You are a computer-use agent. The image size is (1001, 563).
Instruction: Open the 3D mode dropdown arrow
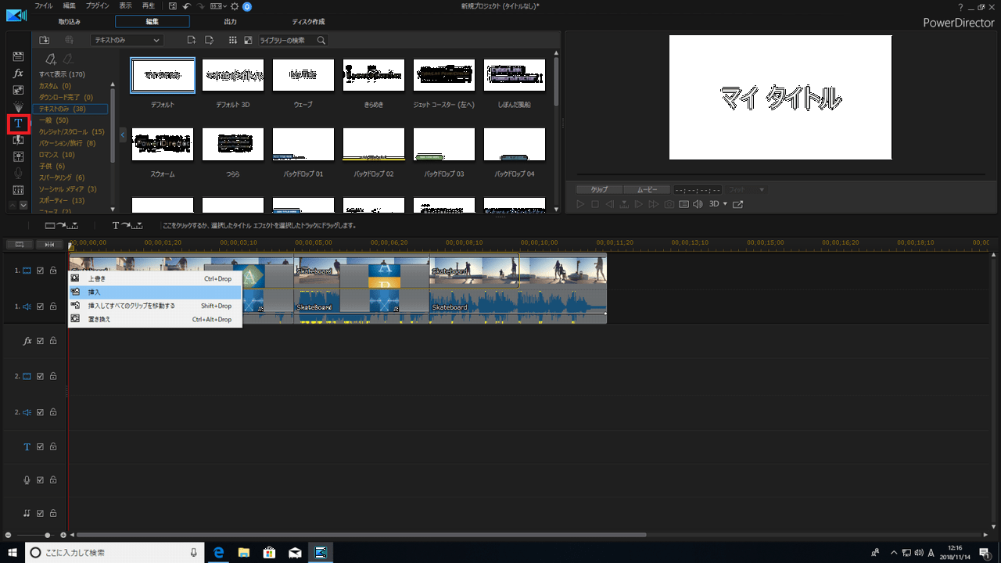pyautogui.click(x=725, y=204)
